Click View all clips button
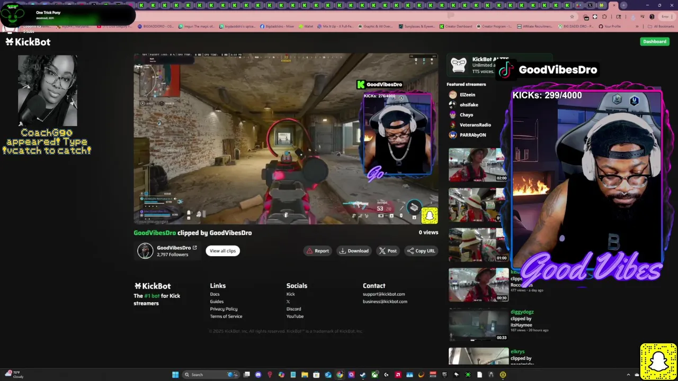The height and width of the screenshot is (381, 678). [x=222, y=251]
